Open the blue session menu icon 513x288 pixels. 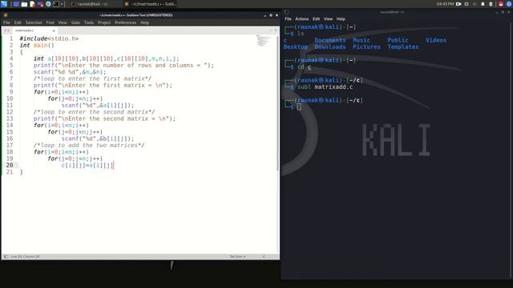(x=509, y=4)
